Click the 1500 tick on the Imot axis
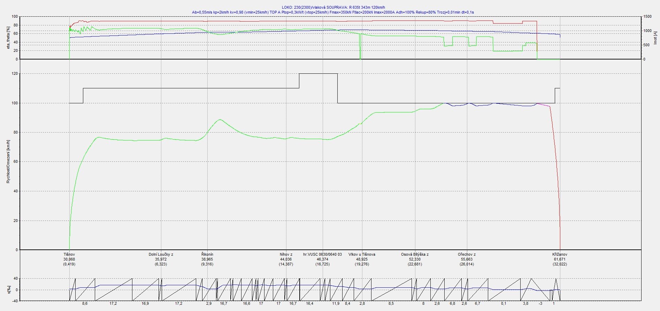The image size is (660, 311). [647, 16]
